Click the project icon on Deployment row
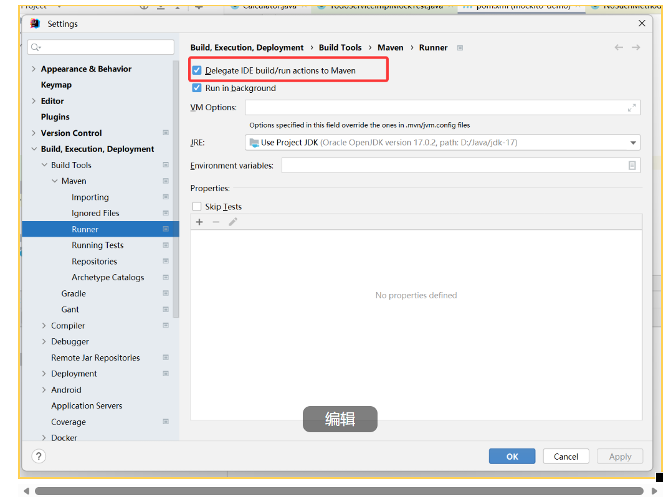Viewport: 671px width, 497px height. [x=166, y=374]
